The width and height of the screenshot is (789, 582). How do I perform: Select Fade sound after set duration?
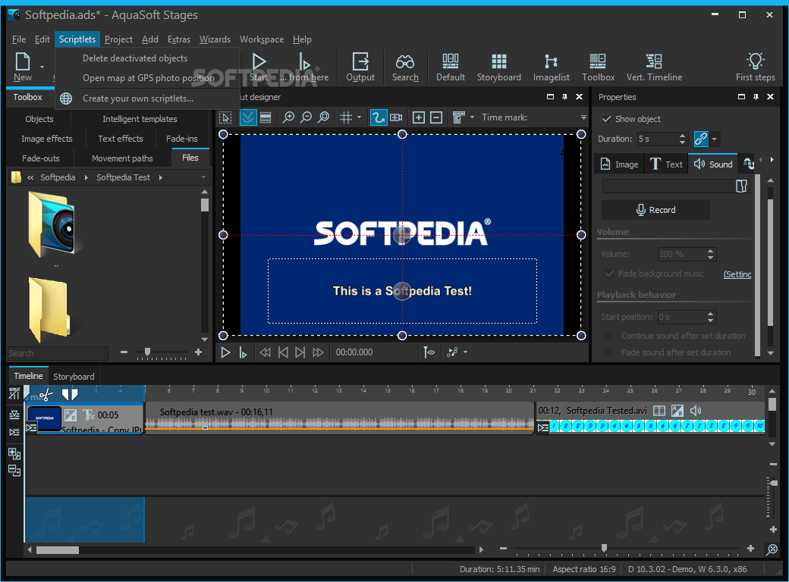(608, 353)
